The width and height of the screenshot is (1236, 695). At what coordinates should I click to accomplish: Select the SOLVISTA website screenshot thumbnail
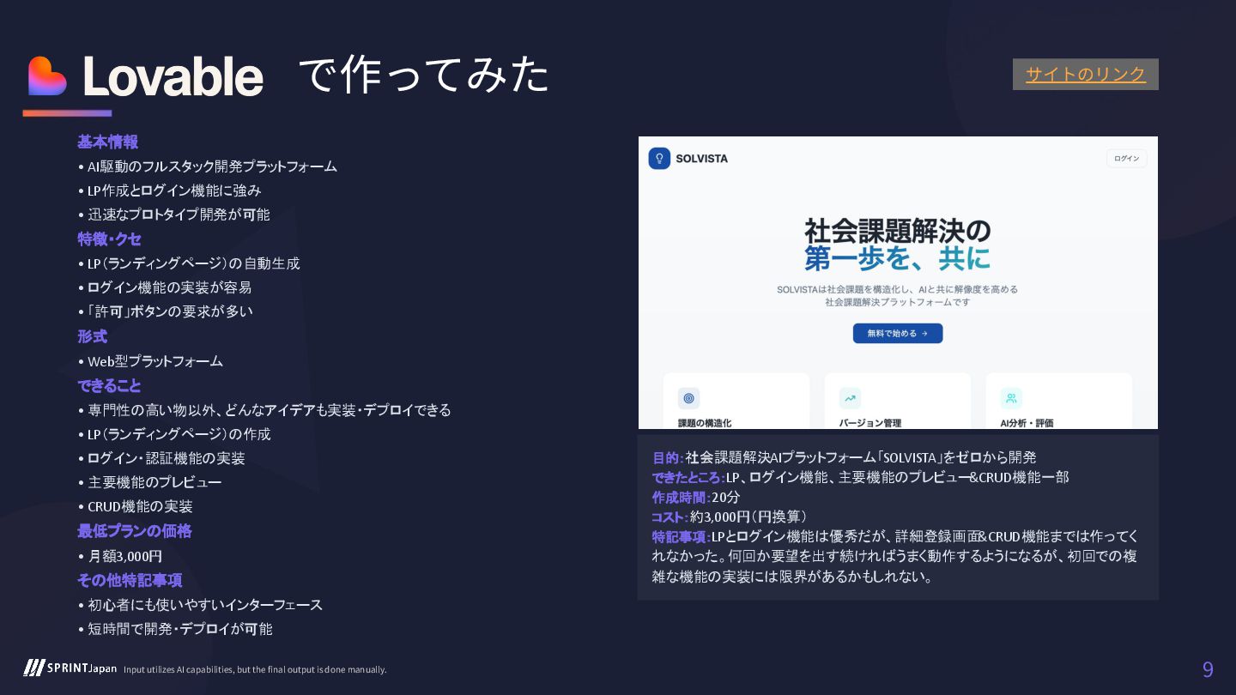point(898,282)
